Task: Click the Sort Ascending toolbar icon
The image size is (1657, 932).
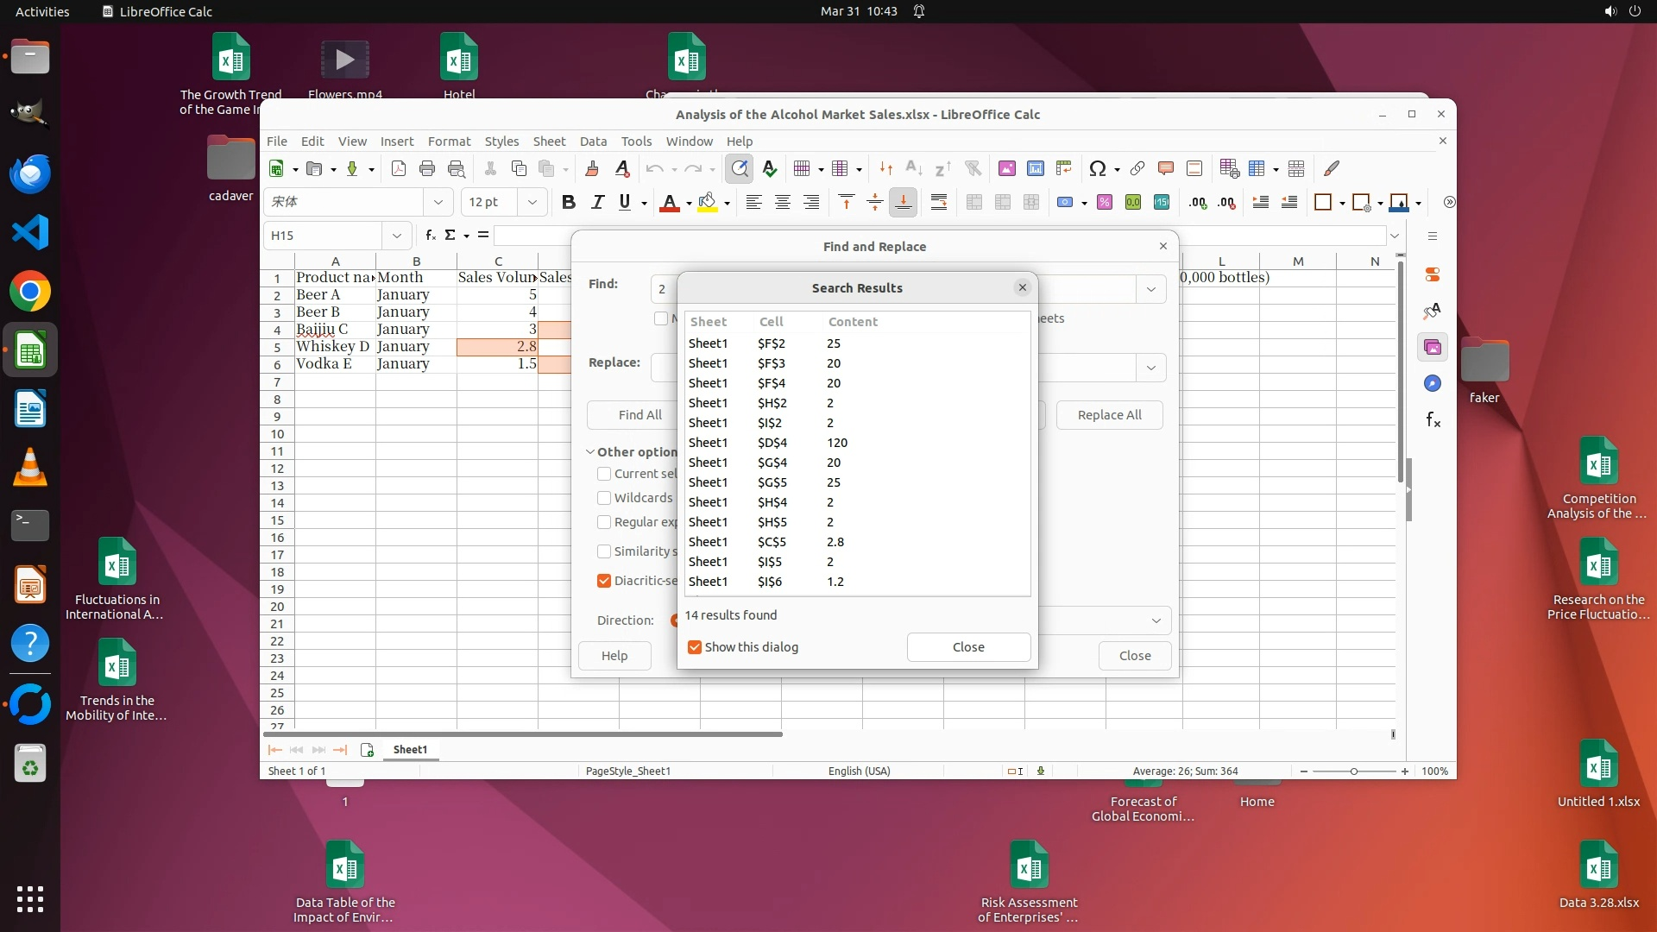Action: [x=914, y=169]
